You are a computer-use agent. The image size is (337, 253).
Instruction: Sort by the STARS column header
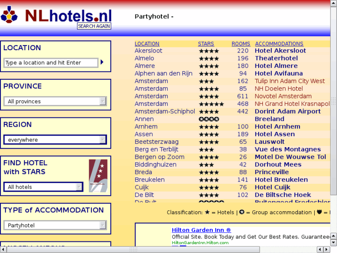click(206, 44)
